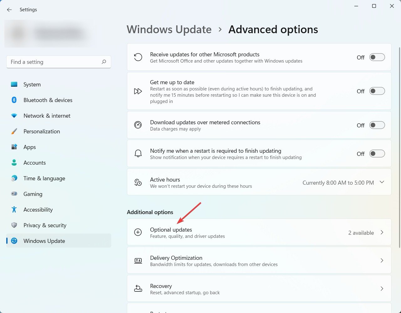The image size is (401, 313).
Task: Go back using the Settings back arrow
Action: pos(9,10)
